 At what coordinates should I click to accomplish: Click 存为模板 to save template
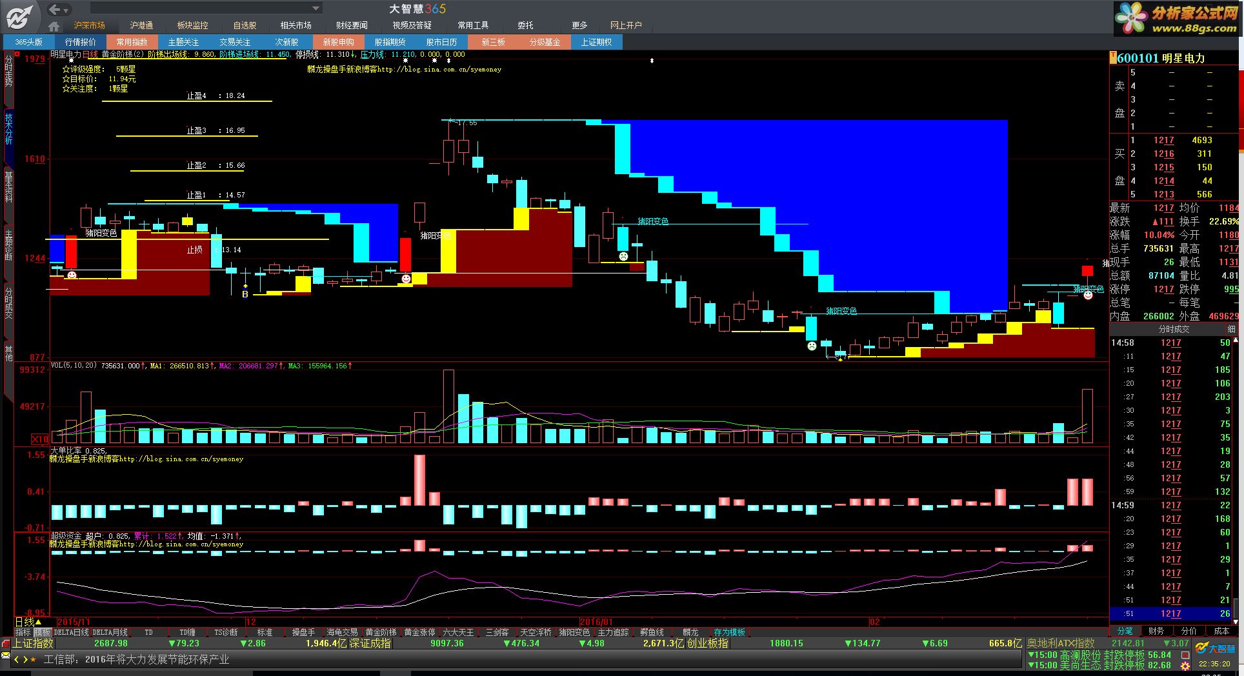730,632
